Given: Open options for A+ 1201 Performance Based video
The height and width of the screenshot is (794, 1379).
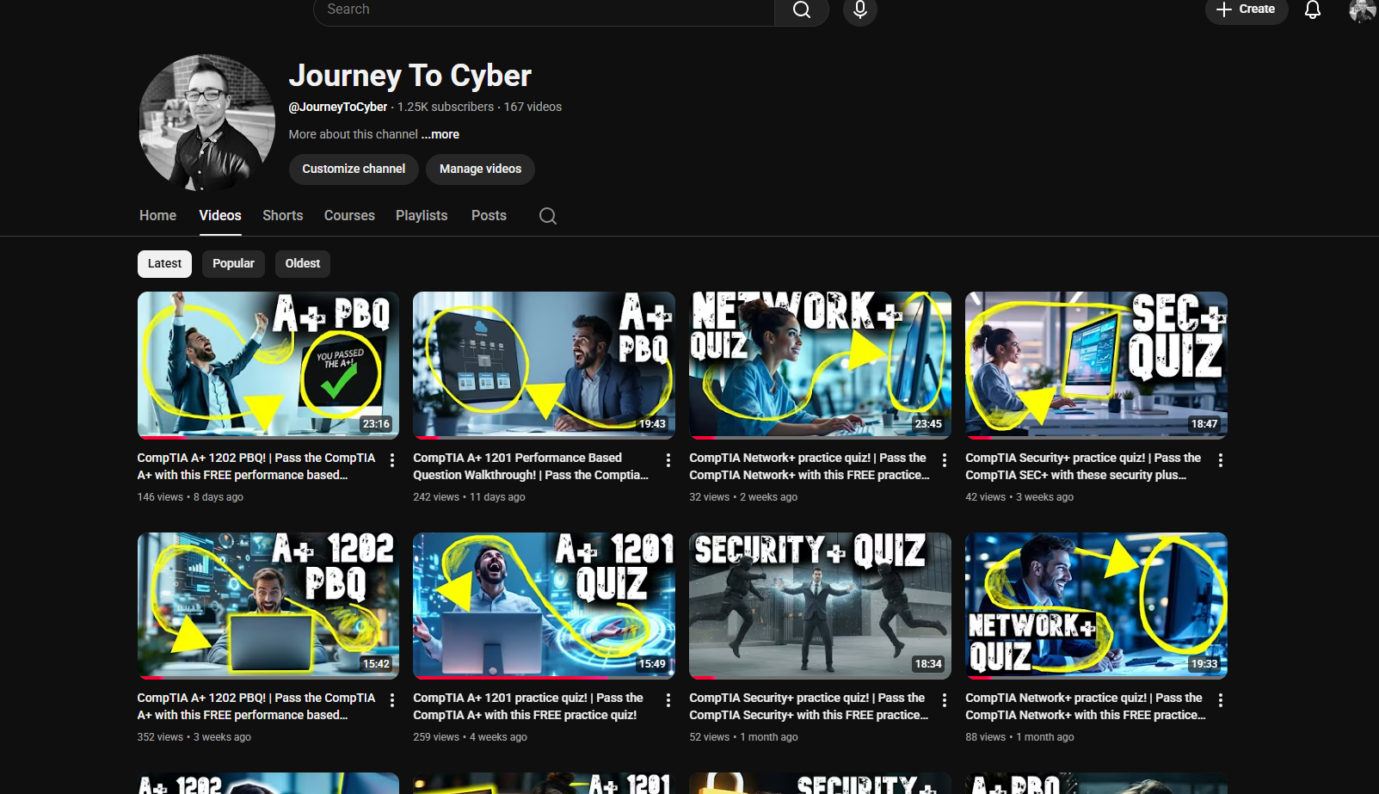Looking at the screenshot, I should click(x=668, y=460).
